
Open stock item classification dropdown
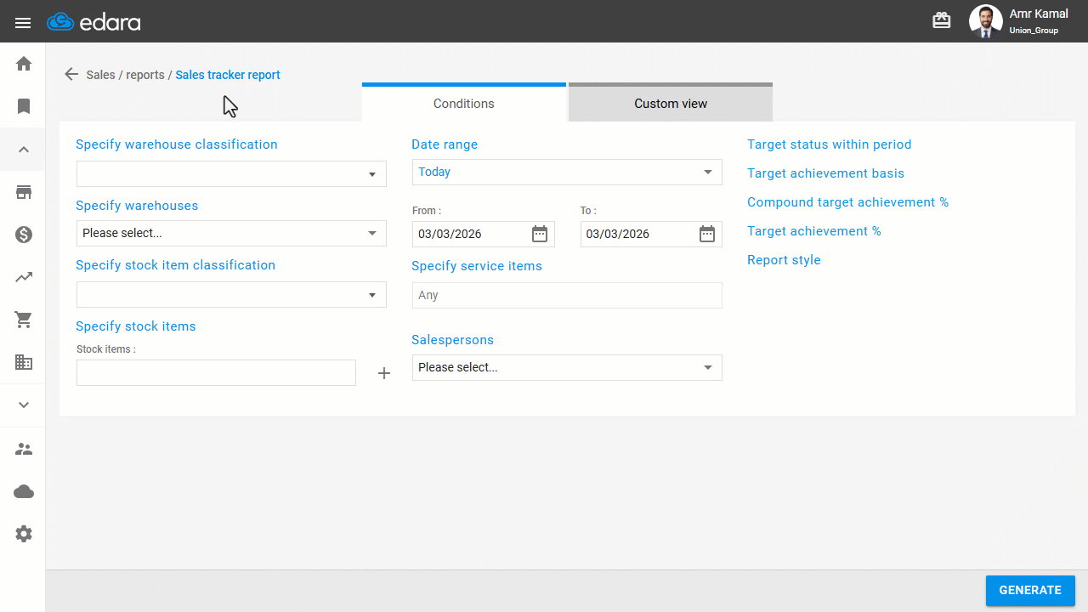[x=231, y=295]
